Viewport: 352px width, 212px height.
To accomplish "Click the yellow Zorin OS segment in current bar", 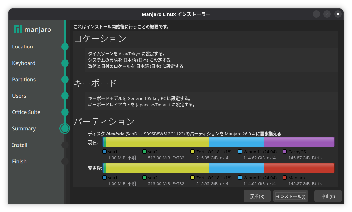I will pos(158,142).
